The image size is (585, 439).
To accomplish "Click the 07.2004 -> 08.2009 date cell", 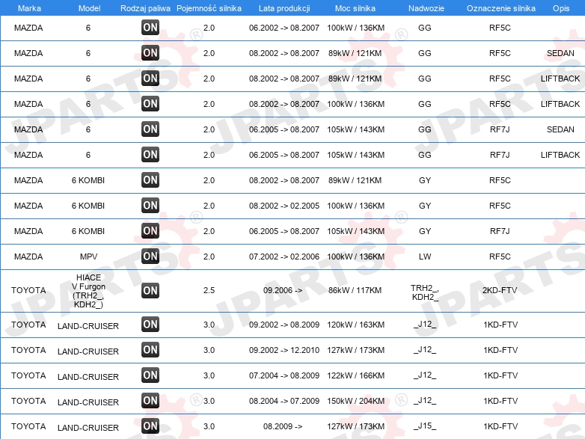I will click(284, 375).
